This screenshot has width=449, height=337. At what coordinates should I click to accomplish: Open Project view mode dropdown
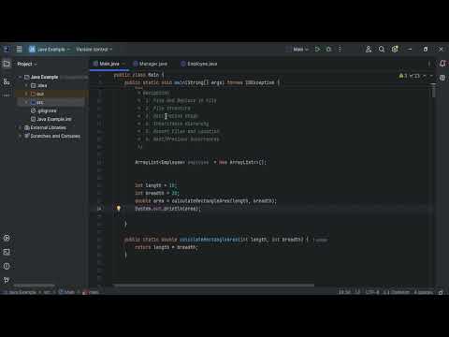coord(27,64)
